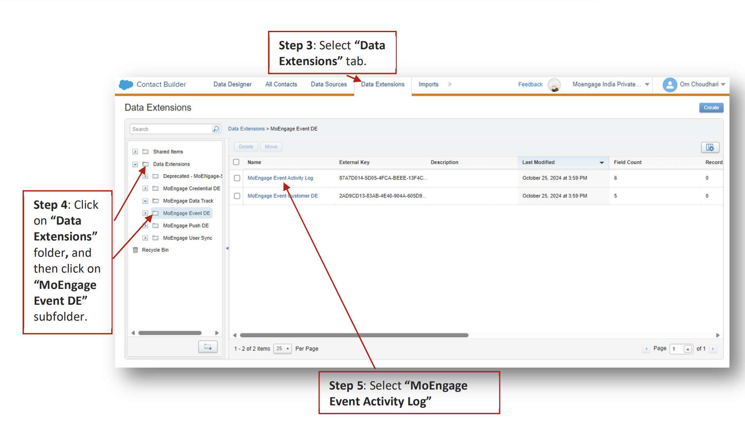
Task: Toggle the select-all checkbox in header
Action: click(236, 162)
